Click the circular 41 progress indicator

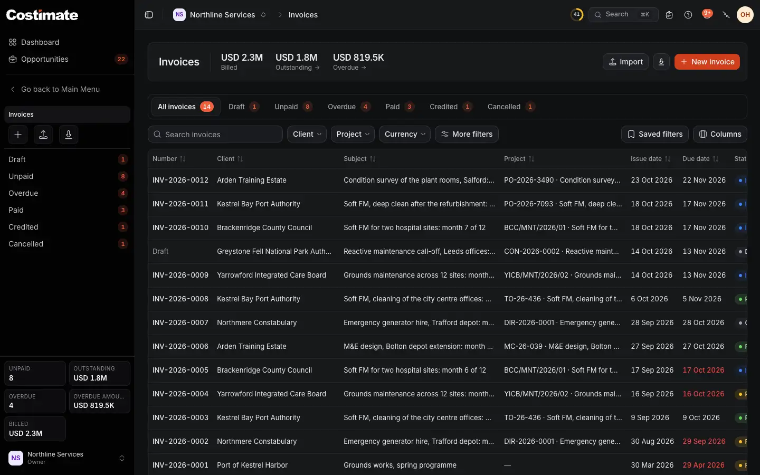click(577, 15)
